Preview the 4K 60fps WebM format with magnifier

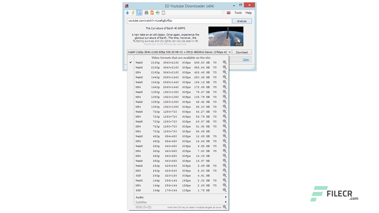225,62
